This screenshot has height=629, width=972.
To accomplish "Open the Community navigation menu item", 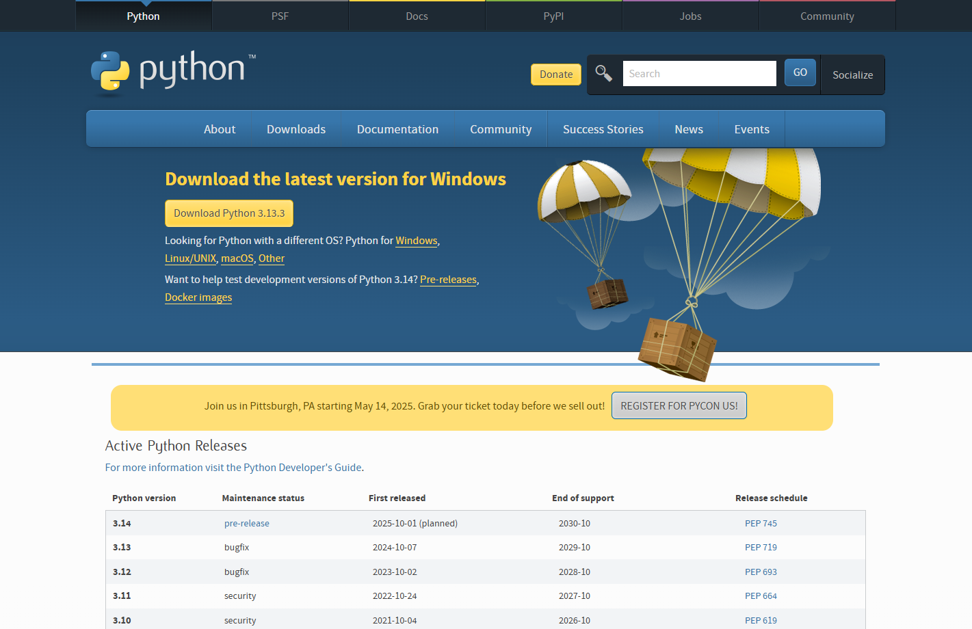I will coord(501,129).
